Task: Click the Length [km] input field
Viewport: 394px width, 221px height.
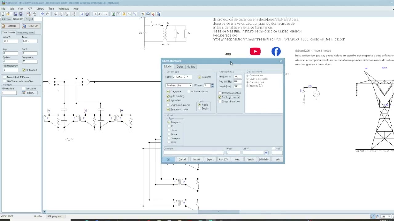Action: [x=237, y=86]
